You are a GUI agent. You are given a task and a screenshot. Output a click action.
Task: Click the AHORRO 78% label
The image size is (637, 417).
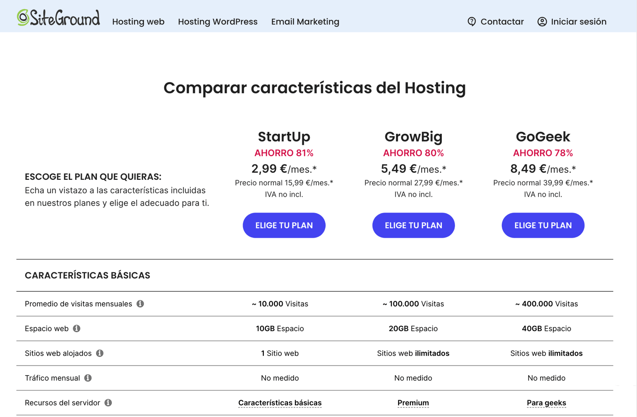tap(543, 153)
